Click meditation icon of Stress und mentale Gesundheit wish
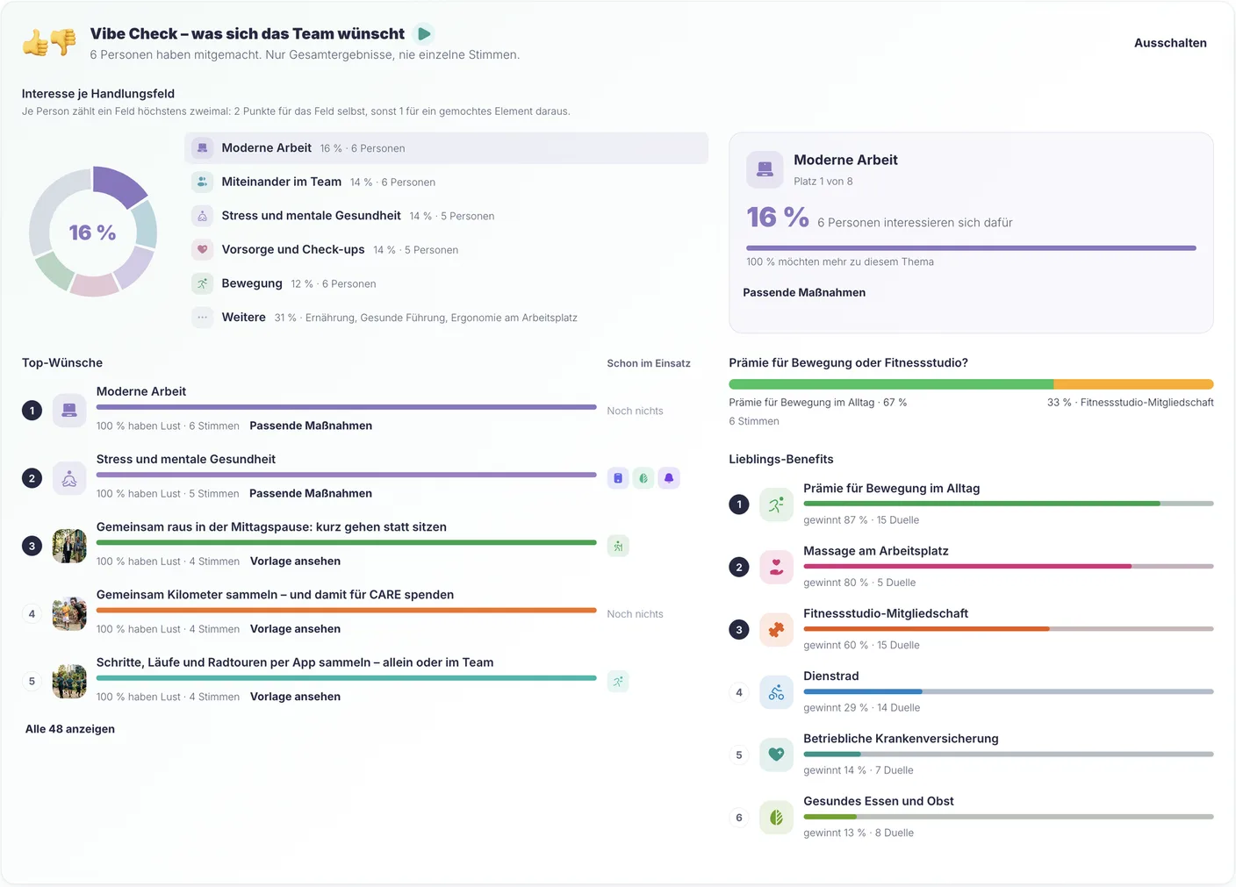 pos(69,478)
